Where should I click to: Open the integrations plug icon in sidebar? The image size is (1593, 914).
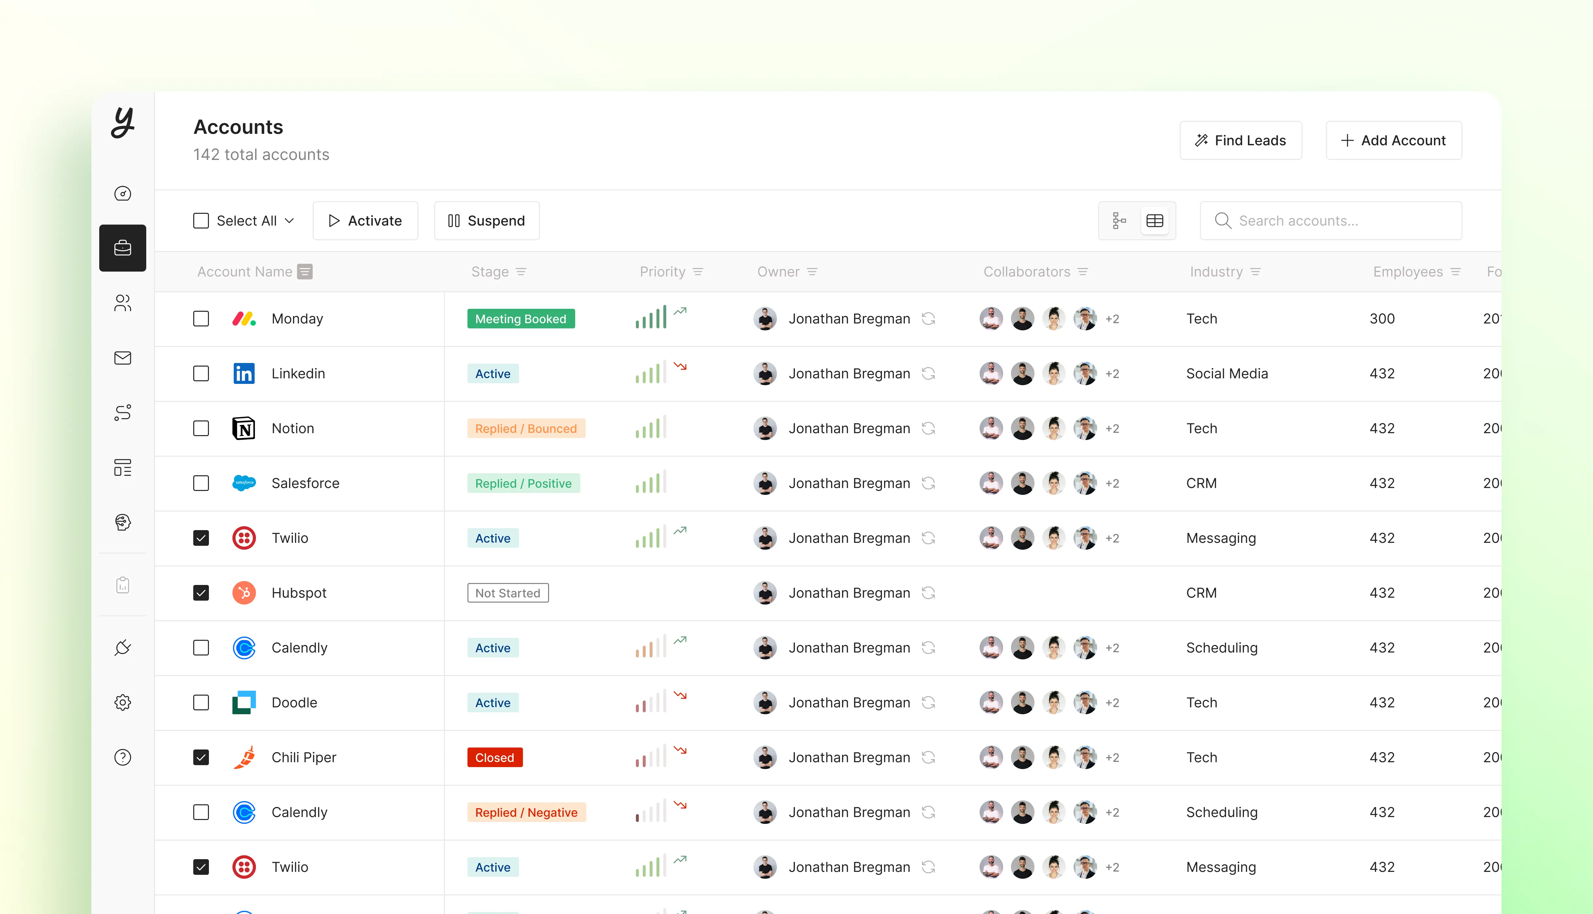coord(122,647)
